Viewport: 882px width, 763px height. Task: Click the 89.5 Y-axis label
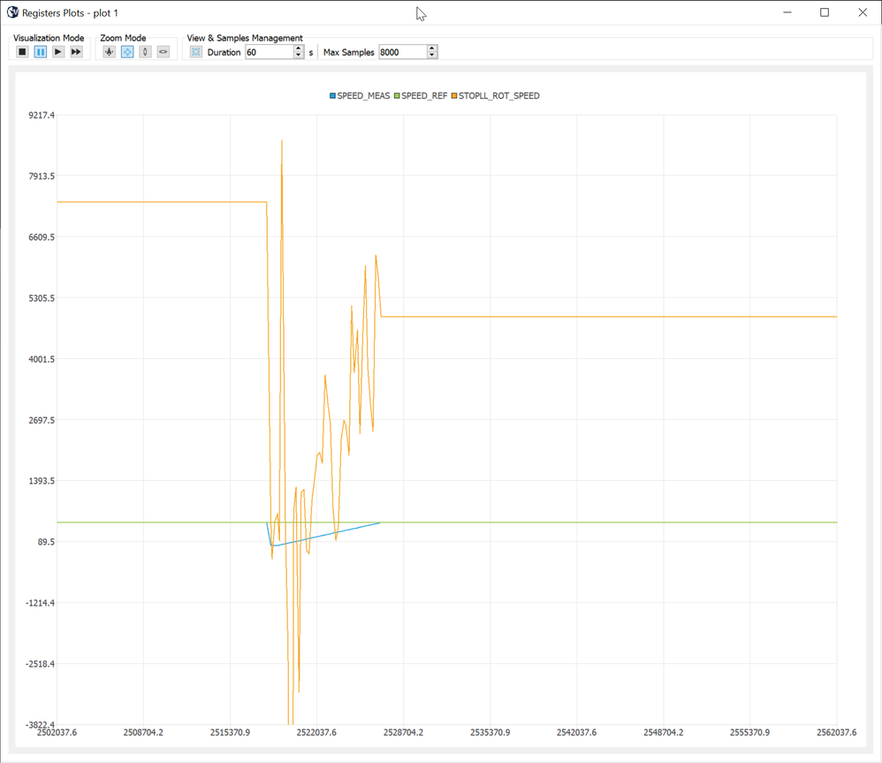tap(46, 541)
